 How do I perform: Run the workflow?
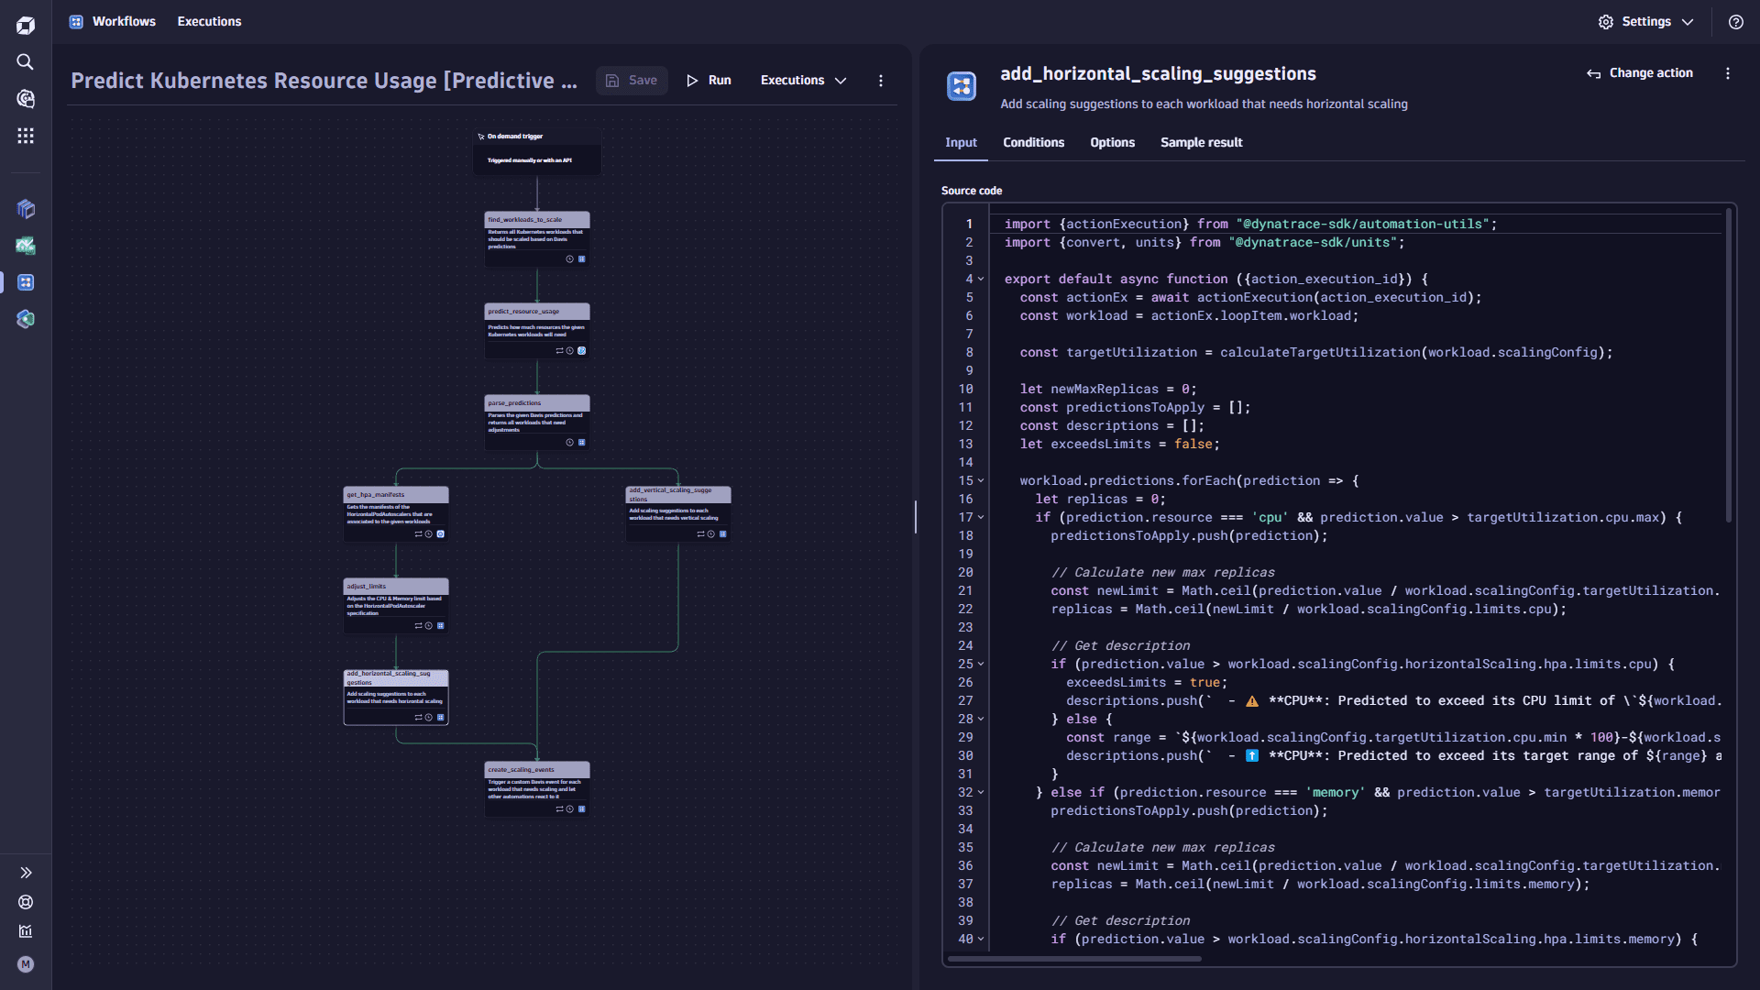(x=709, y=81)
